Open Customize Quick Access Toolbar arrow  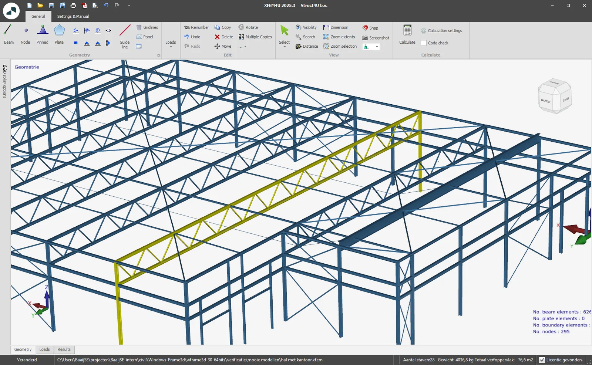[129, 6]
